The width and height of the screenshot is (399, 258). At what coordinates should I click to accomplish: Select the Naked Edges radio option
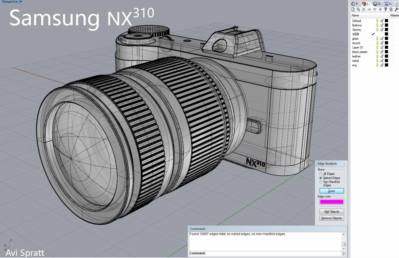(x=321, y=178)
